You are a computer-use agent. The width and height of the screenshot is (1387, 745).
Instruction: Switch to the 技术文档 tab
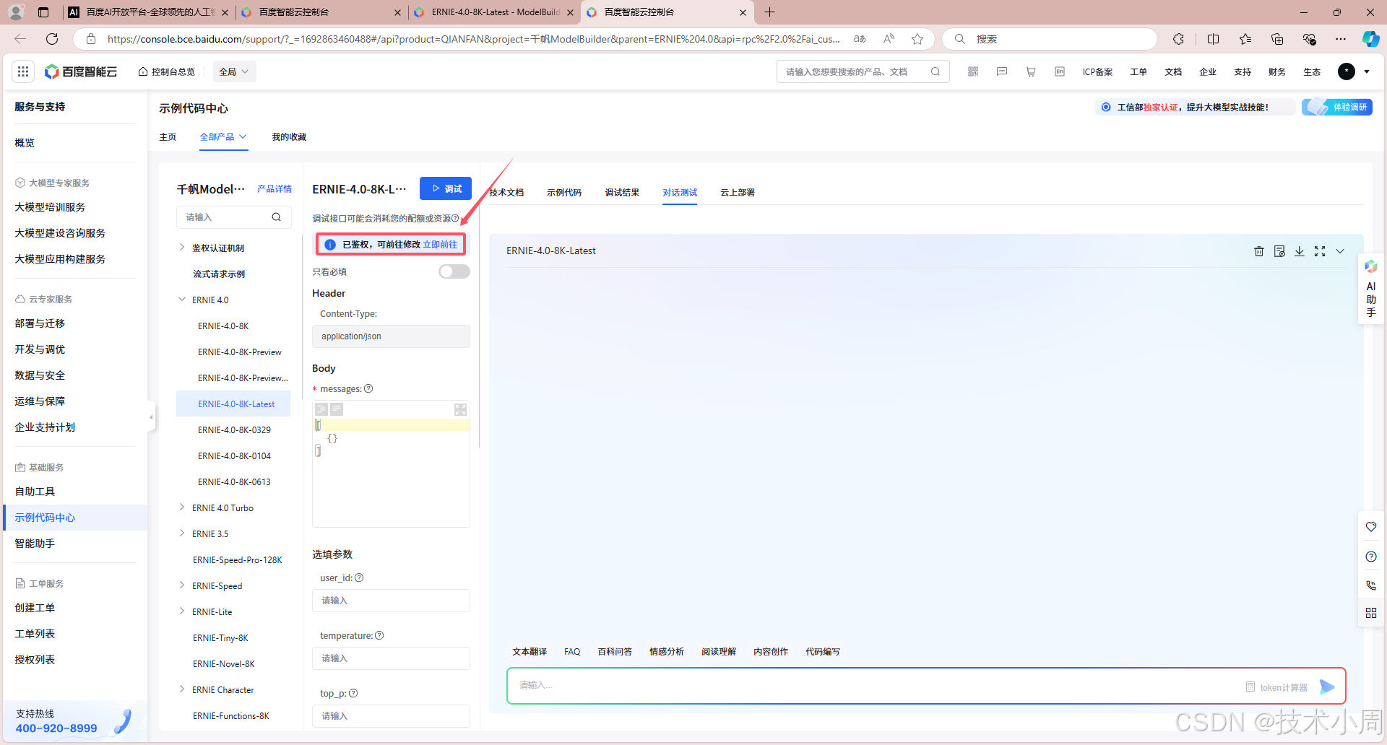coord(506,192)
